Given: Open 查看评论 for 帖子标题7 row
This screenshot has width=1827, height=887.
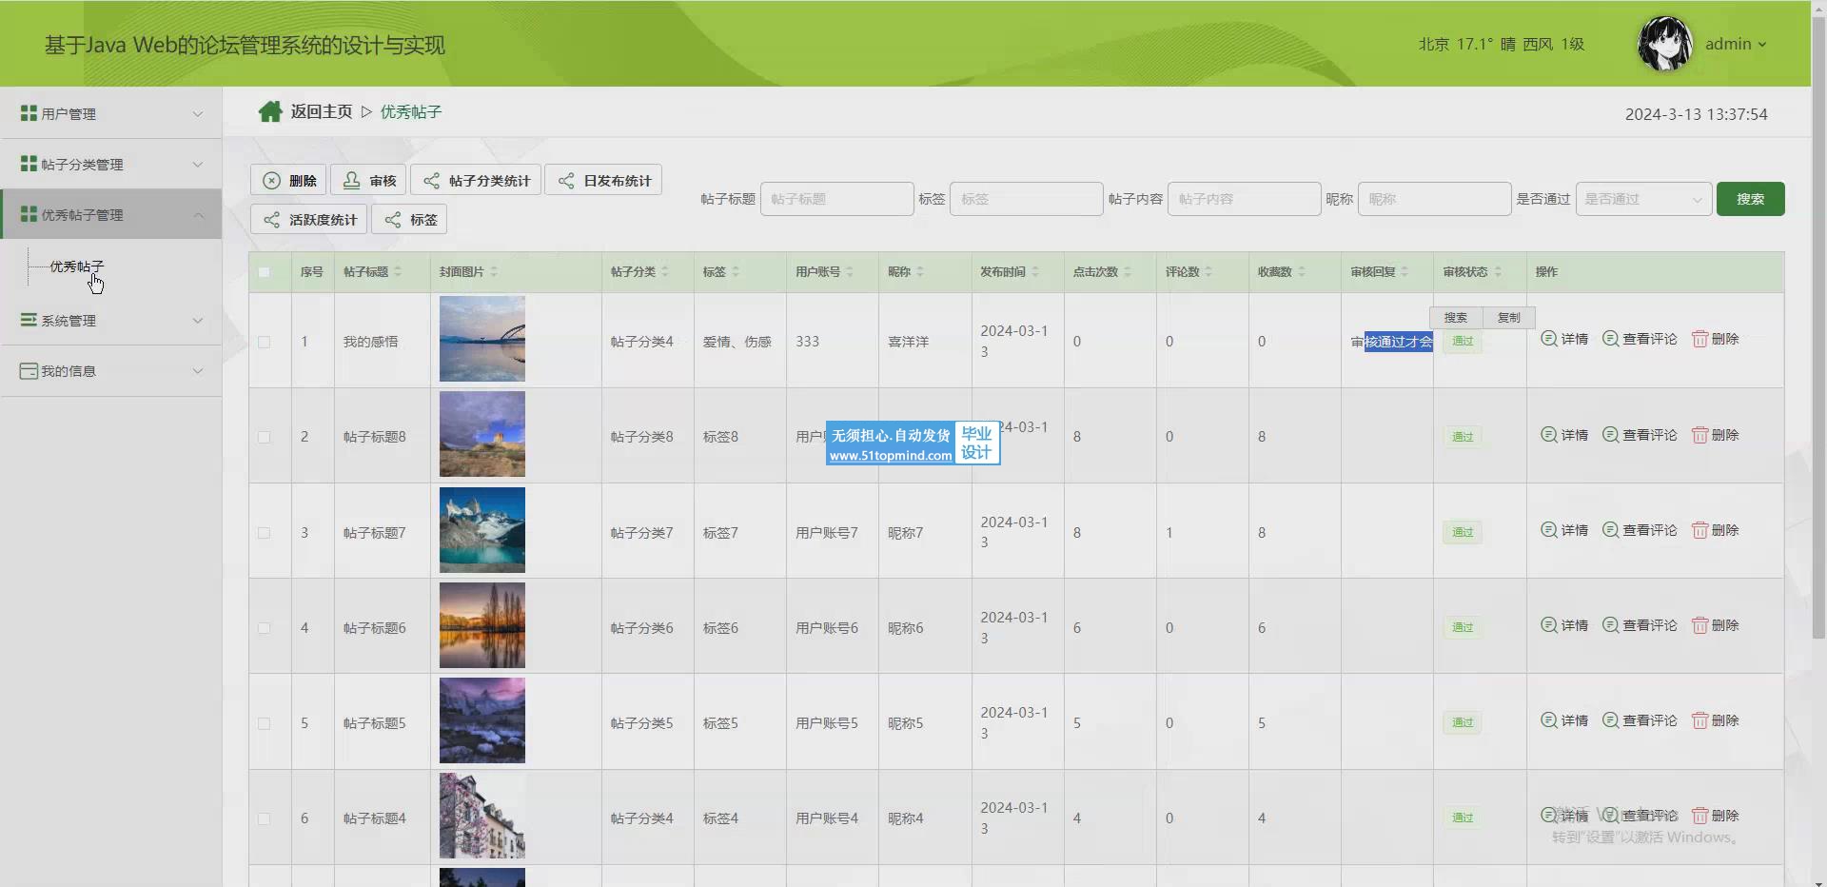Looking at the screenshot, I should point(1640,530).
